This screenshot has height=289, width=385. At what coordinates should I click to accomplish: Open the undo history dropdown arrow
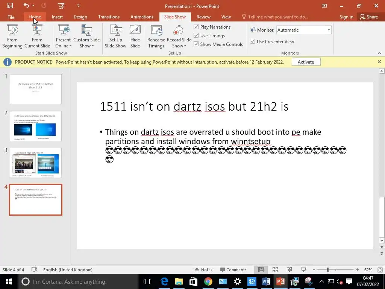pyautogui.click(x=33, y=5)
